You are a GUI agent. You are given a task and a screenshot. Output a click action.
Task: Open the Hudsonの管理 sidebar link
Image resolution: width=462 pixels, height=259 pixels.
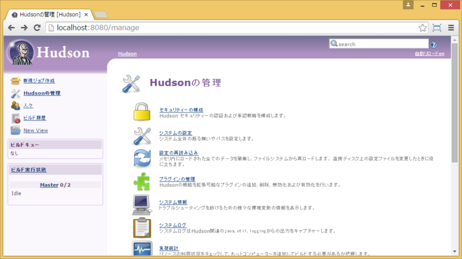click(42, 93)
